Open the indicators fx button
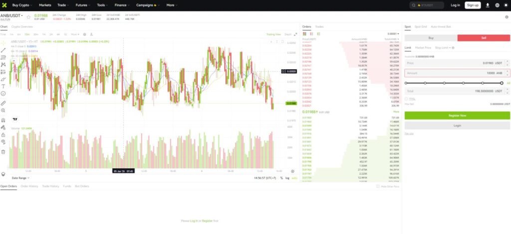Screen dimensions: 511x234 point(92,34)
